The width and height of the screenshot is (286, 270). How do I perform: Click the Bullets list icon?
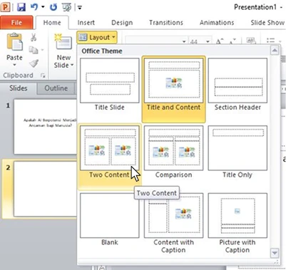271,41
